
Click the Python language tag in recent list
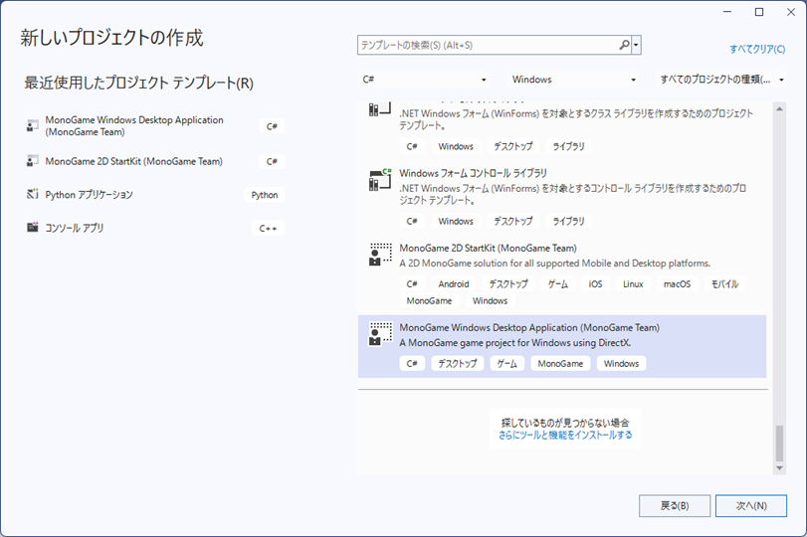point(264,195)
